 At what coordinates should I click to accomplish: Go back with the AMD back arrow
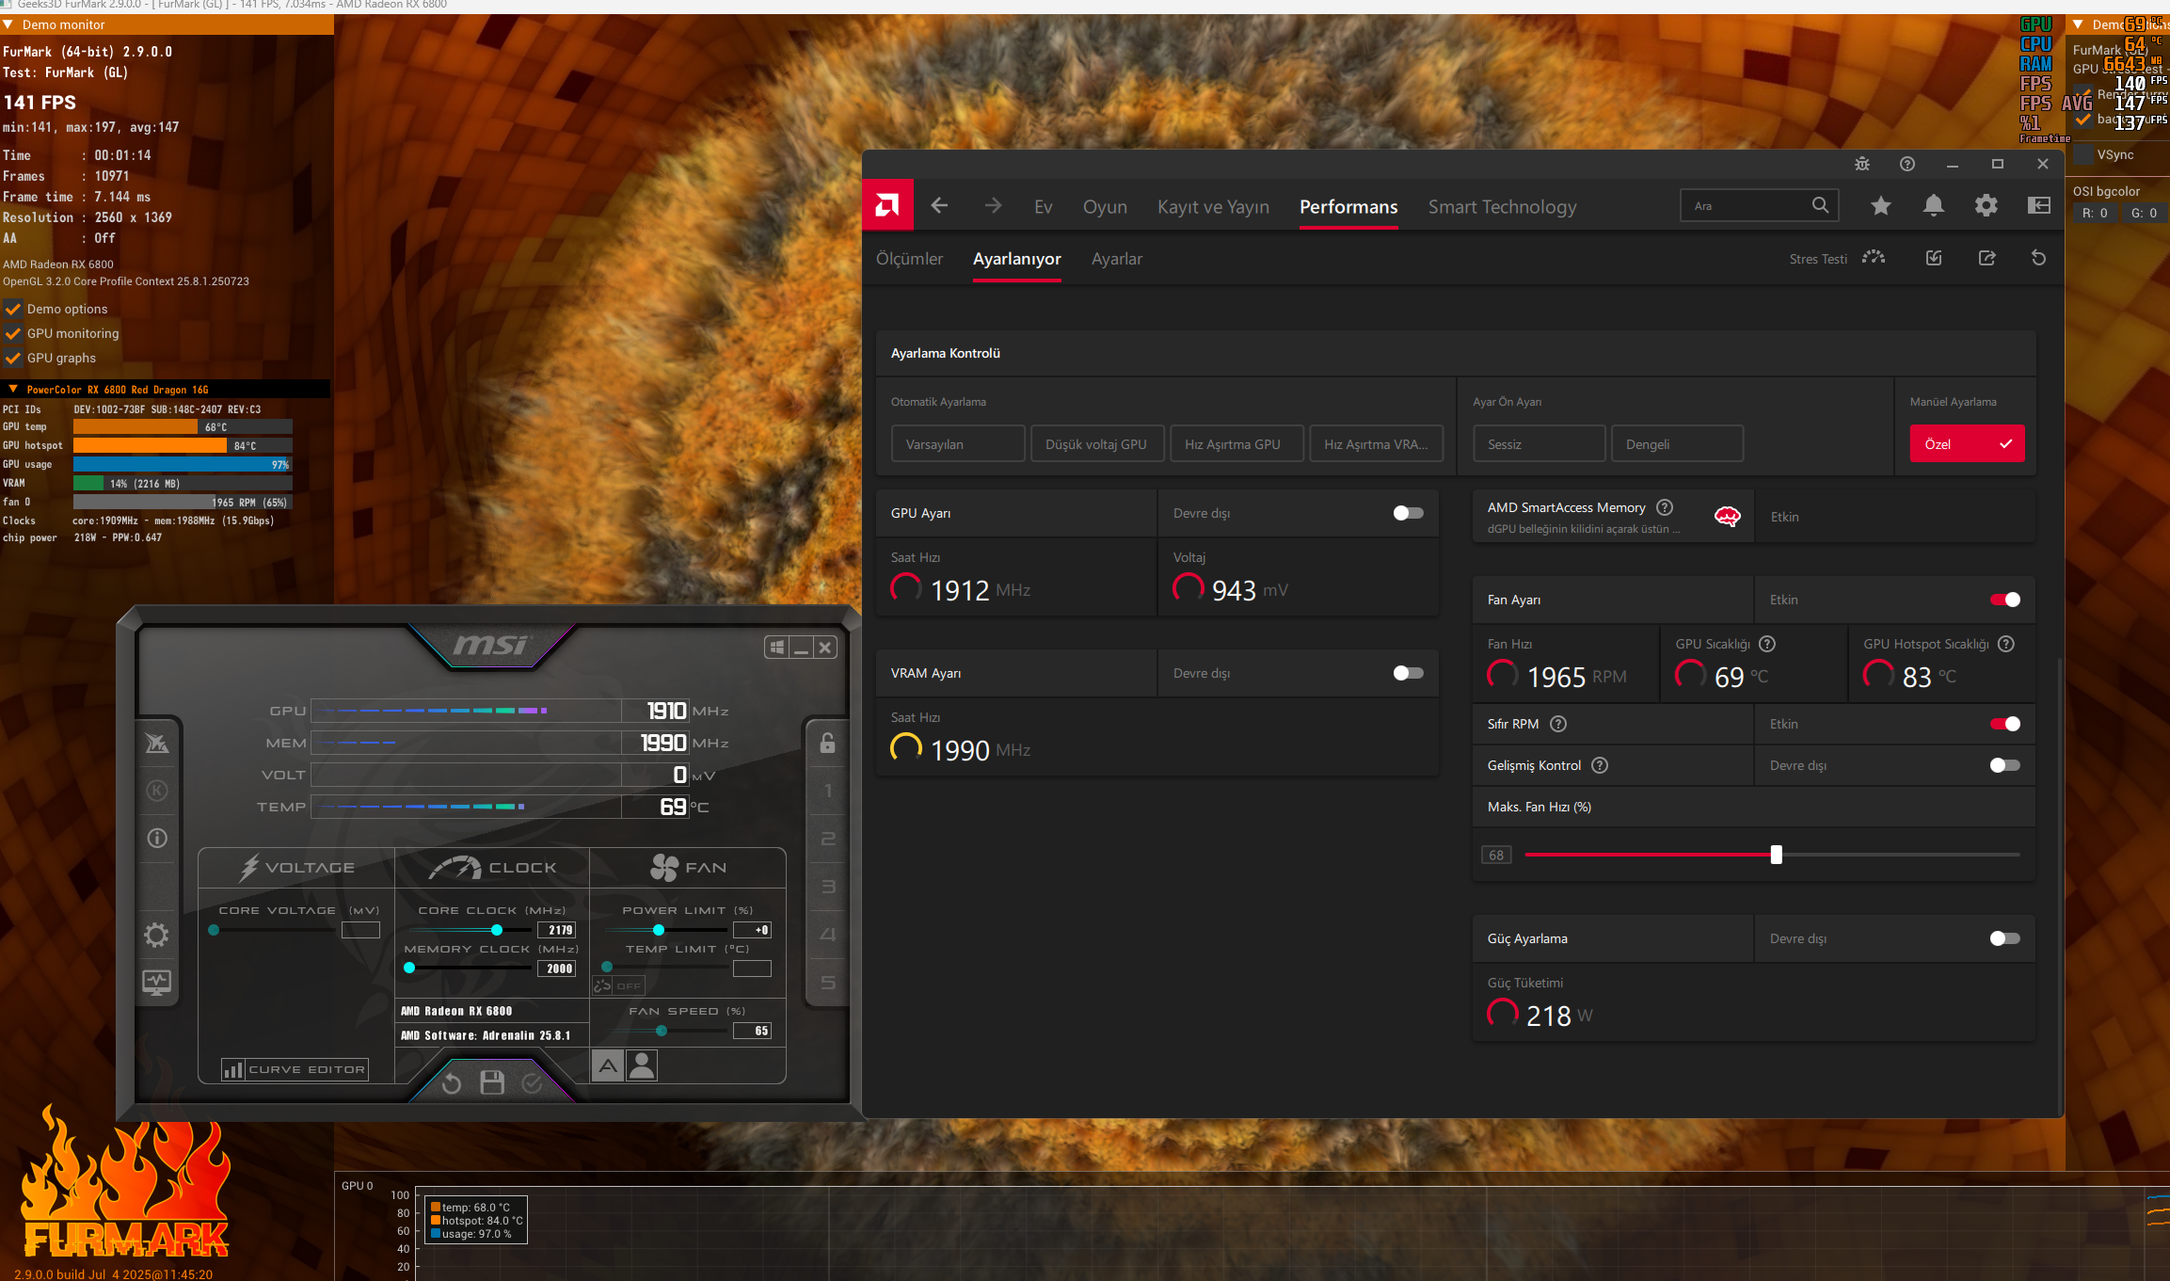pyautogui.click(x=939, y=206)
